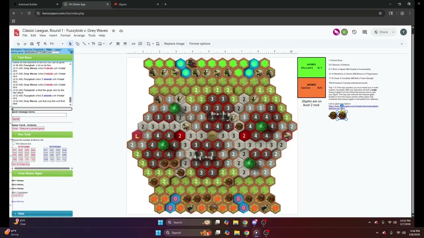The width and height of the screenshot is (424, 238).
Task: Expand the crop mask dropdown arrow
Action: [x=153, y=44]
